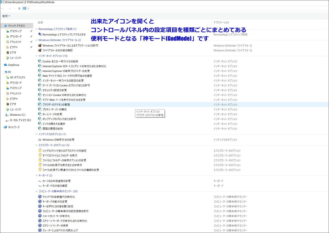Click icon for Cookie または一時ファイルの削除
This screenshot has width=329, height=233.
pyautogui.click(x=40, y=61)
